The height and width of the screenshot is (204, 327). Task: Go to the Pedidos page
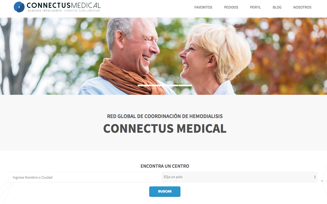(231, 7)
